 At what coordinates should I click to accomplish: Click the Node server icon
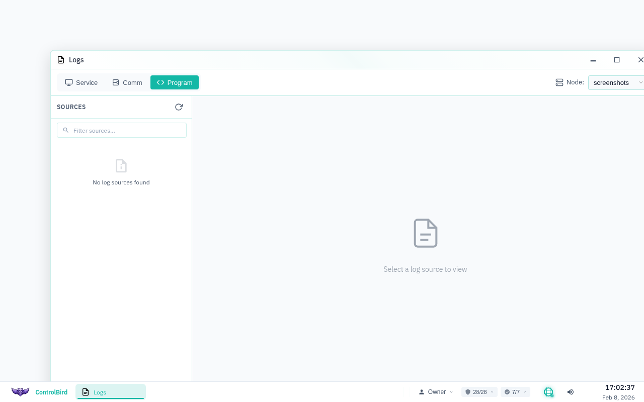[x=559, y=82]
